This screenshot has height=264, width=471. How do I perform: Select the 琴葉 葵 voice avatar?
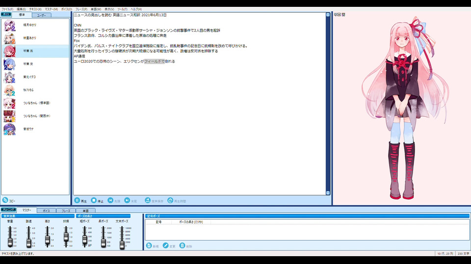coord(9,64)
